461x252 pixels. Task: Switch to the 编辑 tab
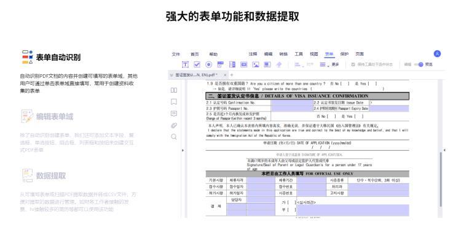(x=268, y=54)
